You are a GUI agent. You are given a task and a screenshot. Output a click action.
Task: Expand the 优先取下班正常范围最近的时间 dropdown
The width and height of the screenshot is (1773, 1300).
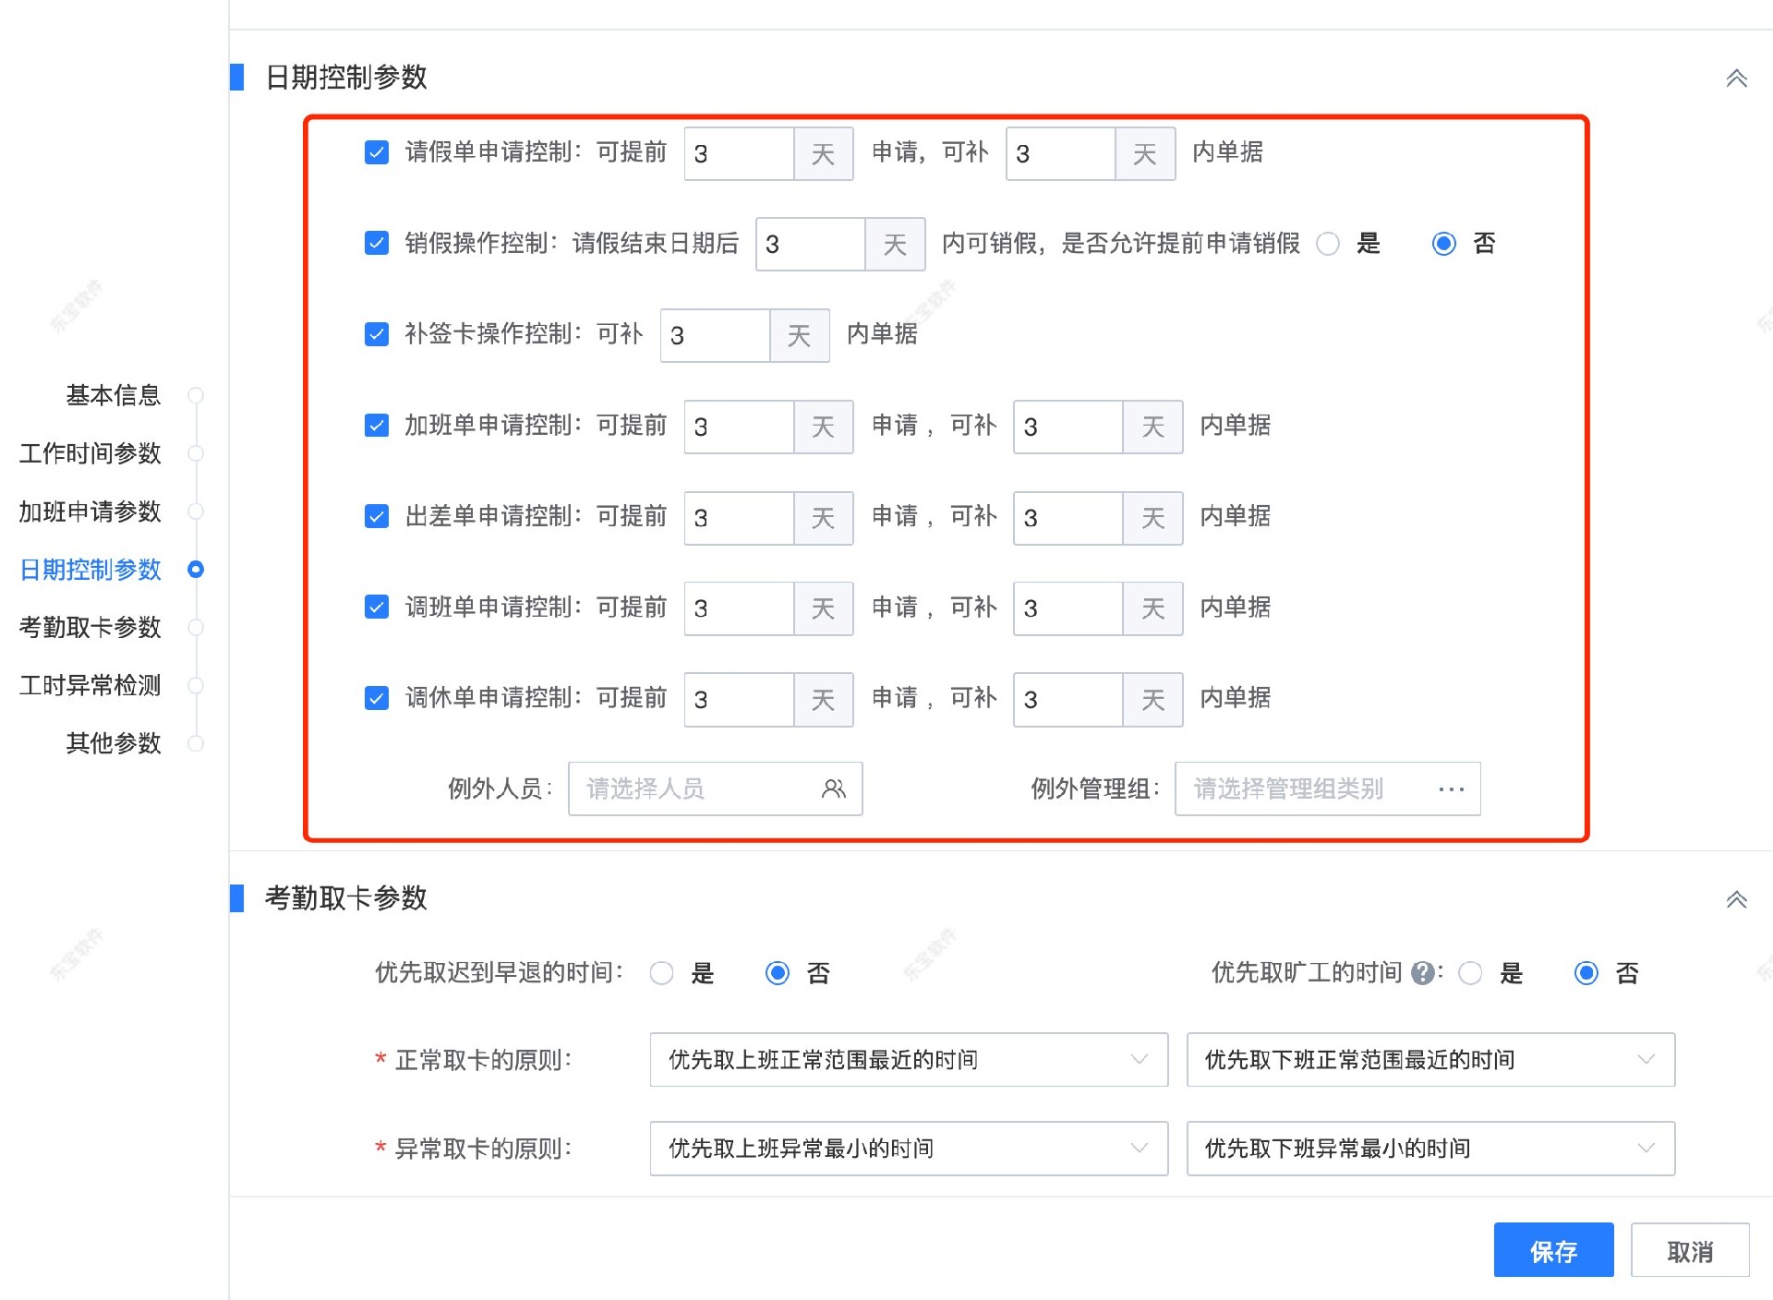[1429, 1059]
